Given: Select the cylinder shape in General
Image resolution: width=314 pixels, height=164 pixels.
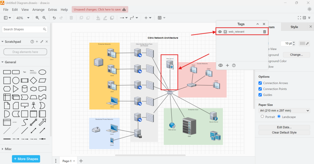Looking at the screenshot, I should tap(25, 89).
